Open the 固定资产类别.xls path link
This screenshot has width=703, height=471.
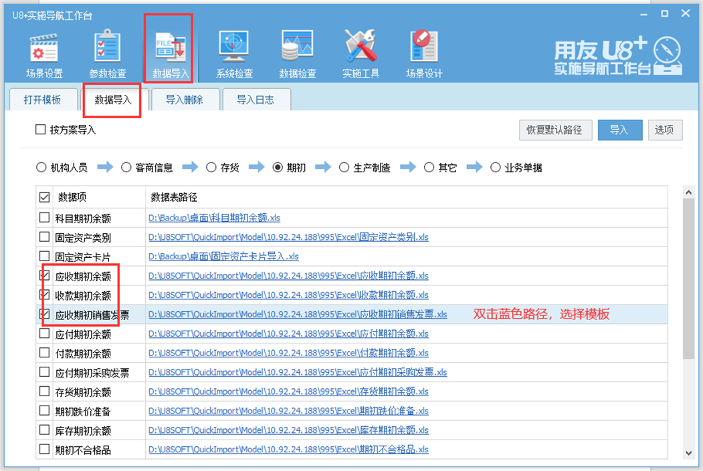pyautogui.click(x=288, y=237)
